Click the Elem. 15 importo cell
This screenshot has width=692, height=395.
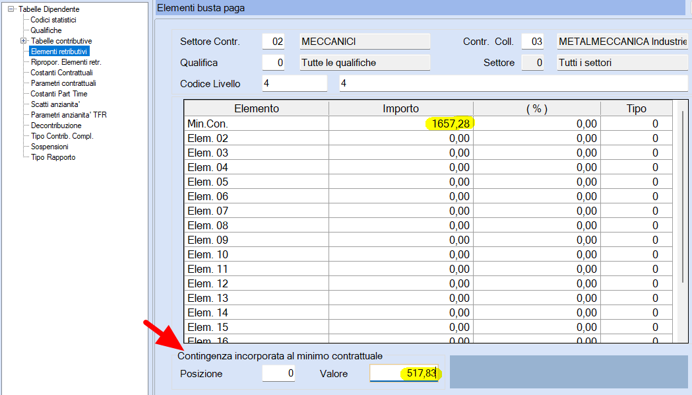click(x=400, y=327)
